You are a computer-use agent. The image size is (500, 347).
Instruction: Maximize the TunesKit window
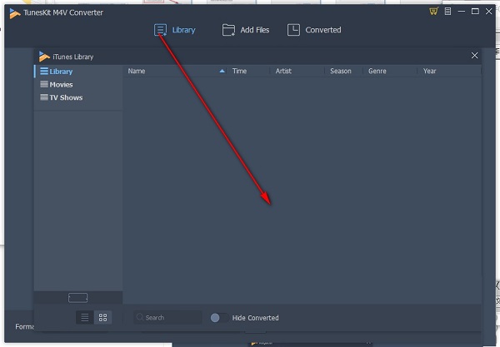(x=475, y=12)
